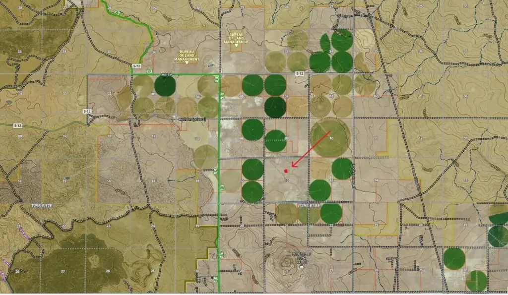Click the Bunchgrass Butte summit triangle icon
Screen dimensions: 508x295
point(301,266)
